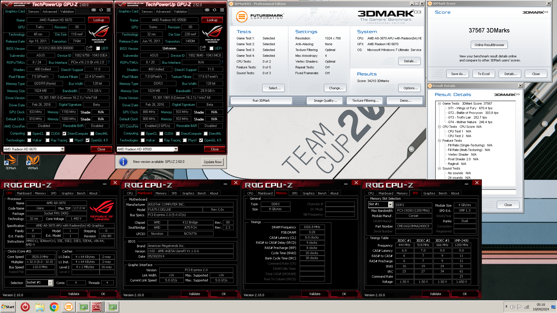Click system clock showing 05:18
557x313 pixels.
coord(540,305)
